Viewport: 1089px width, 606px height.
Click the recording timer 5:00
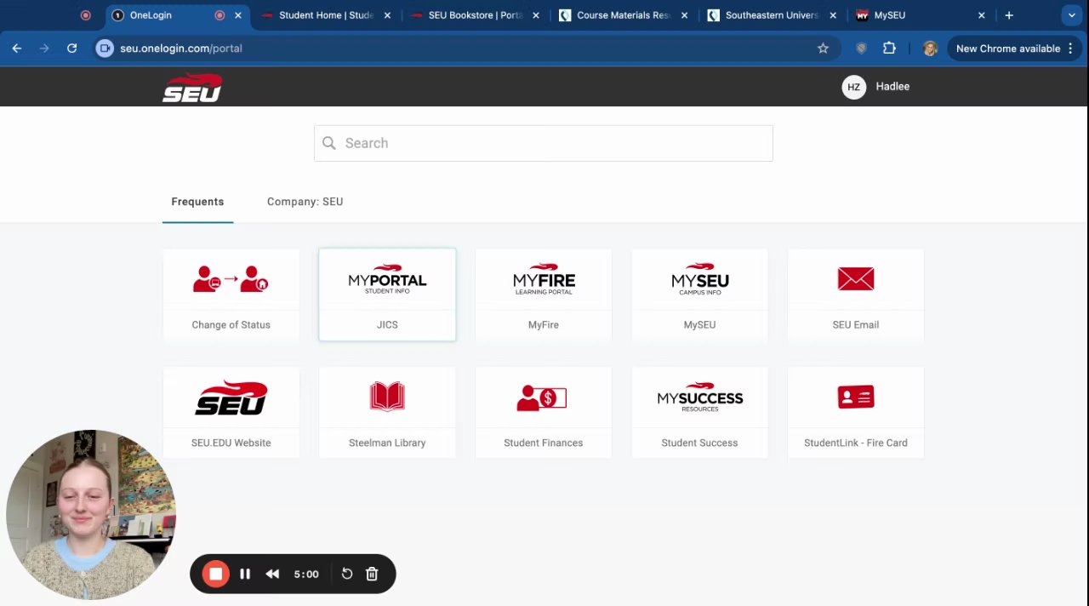coord(306,575)
